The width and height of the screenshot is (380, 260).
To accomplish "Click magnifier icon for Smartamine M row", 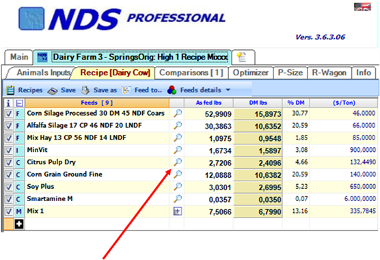I will coord(178,198).
